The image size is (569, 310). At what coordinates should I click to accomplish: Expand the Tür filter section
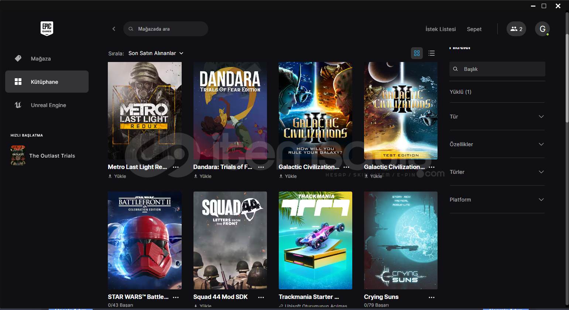pos(497,117)
